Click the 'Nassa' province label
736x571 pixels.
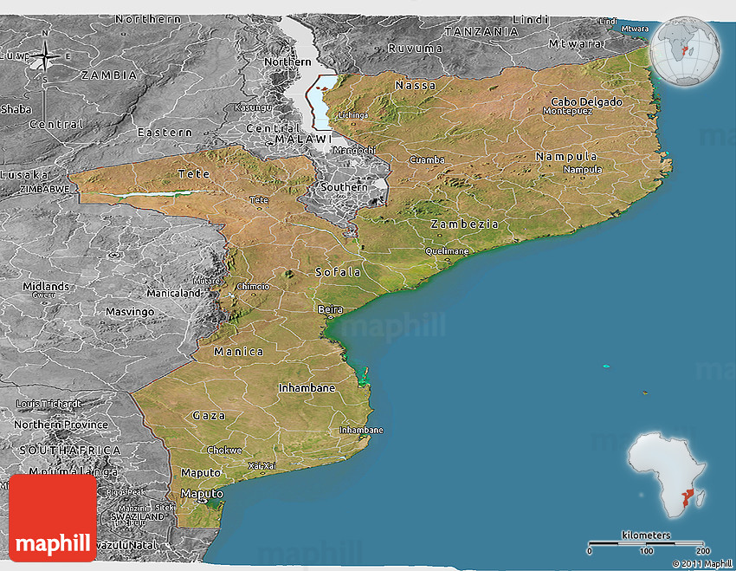point(416,86)
